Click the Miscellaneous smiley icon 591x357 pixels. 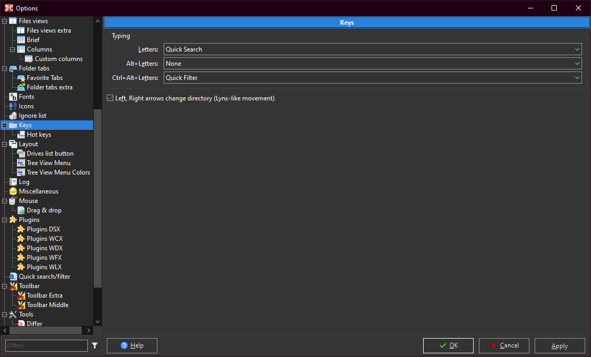coord(13,191)
